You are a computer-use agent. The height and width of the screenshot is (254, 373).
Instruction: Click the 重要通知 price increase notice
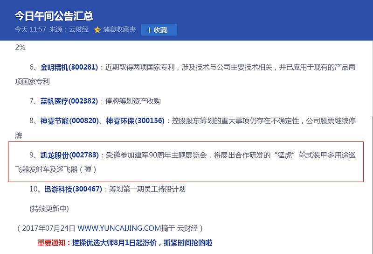[125, 243]
